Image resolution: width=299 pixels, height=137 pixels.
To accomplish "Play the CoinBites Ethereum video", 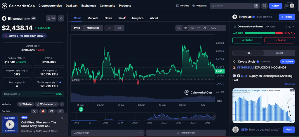I will coord(10,125).
